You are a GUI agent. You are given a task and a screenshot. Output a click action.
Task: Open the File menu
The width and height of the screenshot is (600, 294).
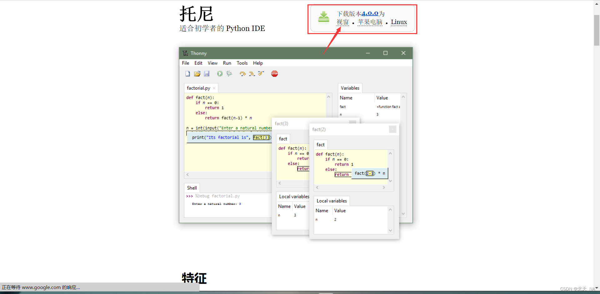[x=186, y=63]
